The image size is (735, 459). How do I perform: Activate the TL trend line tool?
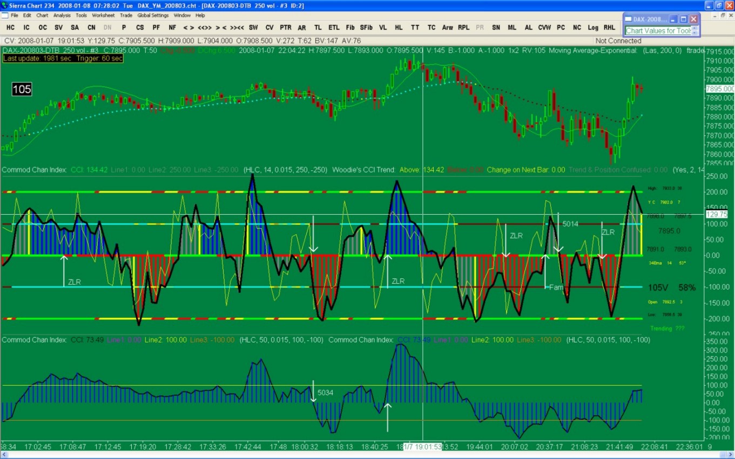[318, 28]
